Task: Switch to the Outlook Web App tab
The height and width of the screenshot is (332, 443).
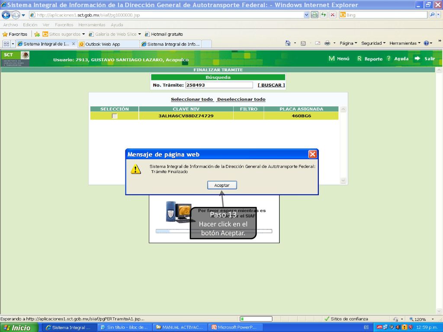Action: tap(109, 44)
